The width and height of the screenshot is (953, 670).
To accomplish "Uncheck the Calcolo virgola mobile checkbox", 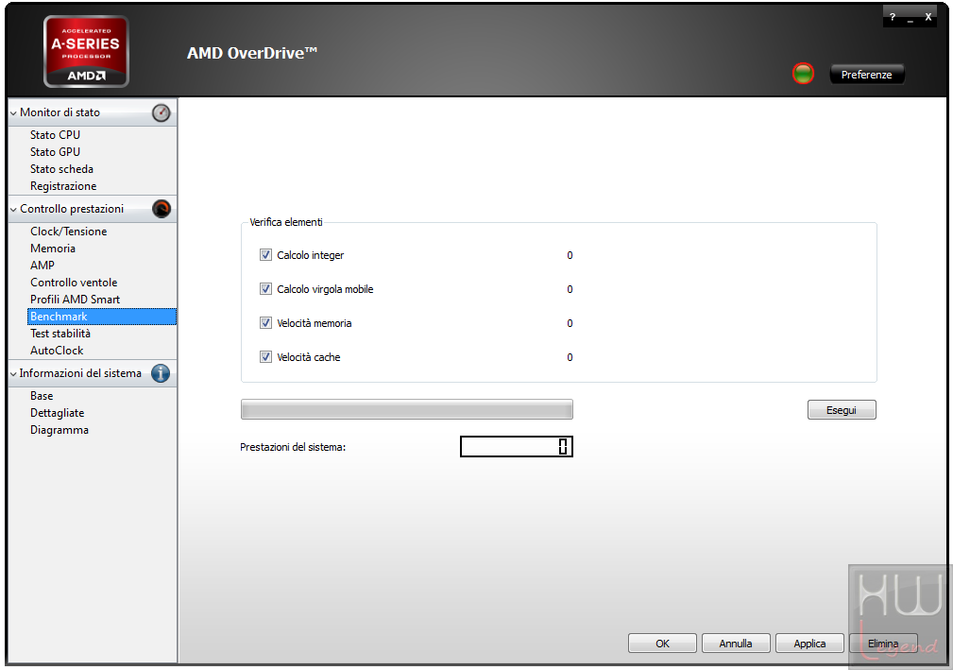I will point(265,289).
